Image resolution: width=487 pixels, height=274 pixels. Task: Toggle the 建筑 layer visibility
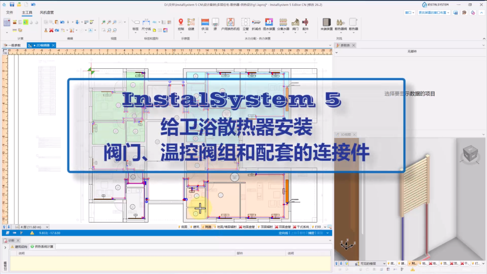click(195, 227)
